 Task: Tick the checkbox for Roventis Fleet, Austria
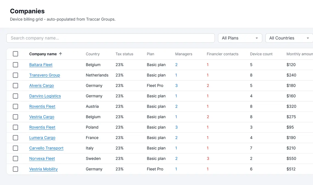coord(15,106)
